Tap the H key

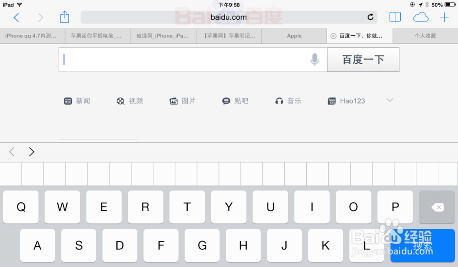point(243,245)
